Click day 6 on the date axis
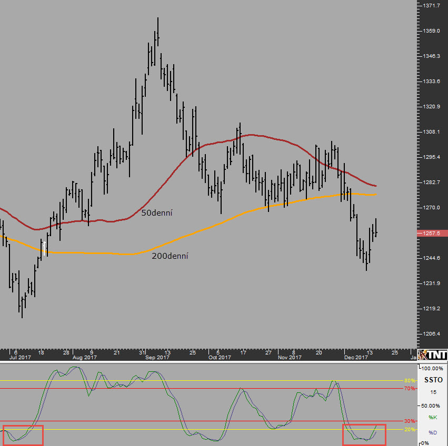 (16, 352)
